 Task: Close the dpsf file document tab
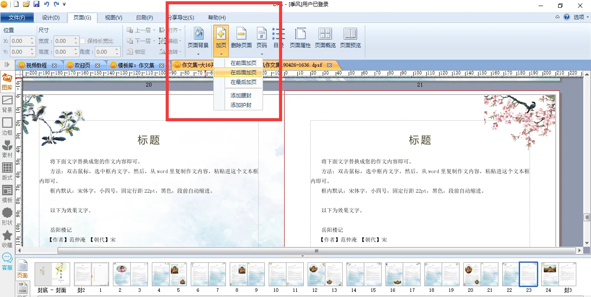(329, 65)
